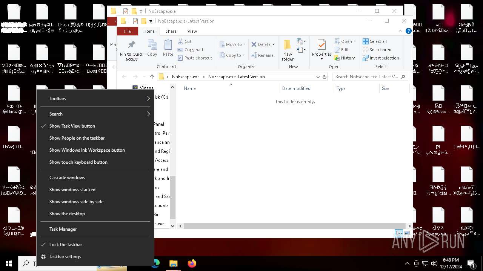Switch to Details view icon at bottom
Image resolution: width=483 pixels, height=271 pixels.
399,234
